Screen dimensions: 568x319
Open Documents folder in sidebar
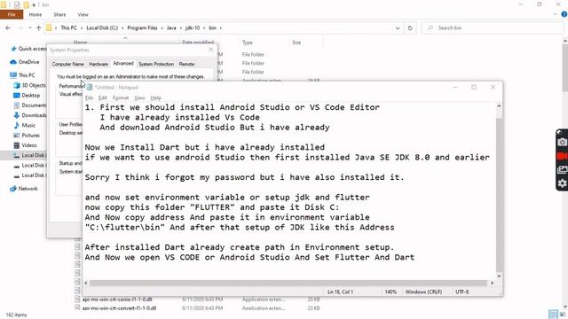(30, 105)
